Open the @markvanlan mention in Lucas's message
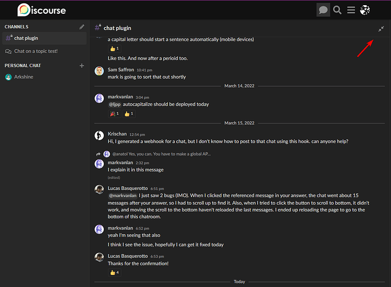Viewport: 391px width, 287px height. coord(123,195)
